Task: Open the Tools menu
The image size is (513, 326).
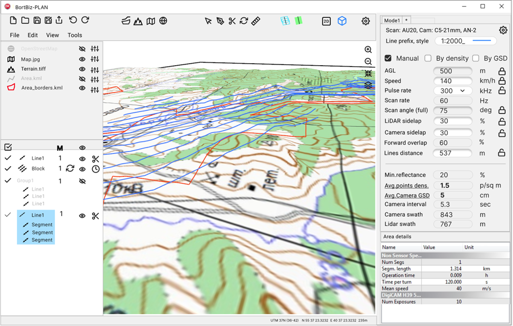Action: coord(74,35)
